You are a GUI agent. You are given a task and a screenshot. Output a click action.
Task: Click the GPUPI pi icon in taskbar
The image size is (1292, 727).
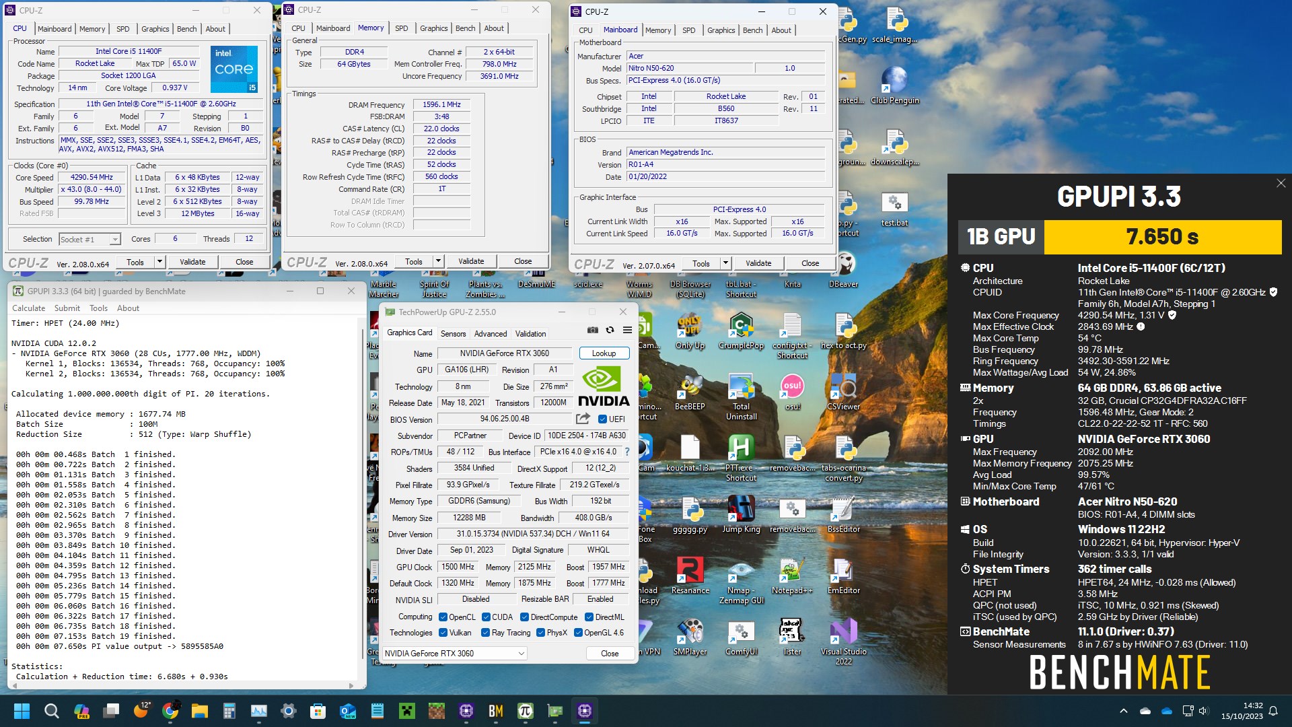pyautogui.click(x=526, y=711)
